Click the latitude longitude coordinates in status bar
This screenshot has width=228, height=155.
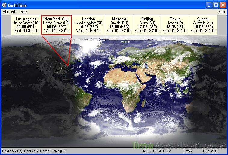(x=158, y=151)
